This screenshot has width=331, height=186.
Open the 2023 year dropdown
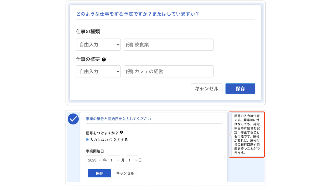click(x=94, y=160)
